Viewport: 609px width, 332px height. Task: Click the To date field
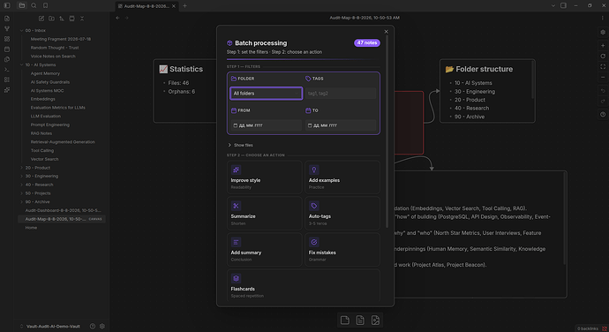340,125
